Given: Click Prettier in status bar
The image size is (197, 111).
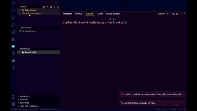Looking at the screenshot, I should click(172, 109).
